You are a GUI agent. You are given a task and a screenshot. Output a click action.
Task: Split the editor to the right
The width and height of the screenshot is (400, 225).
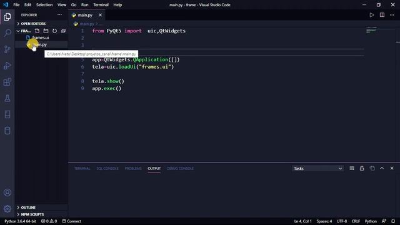382,15
